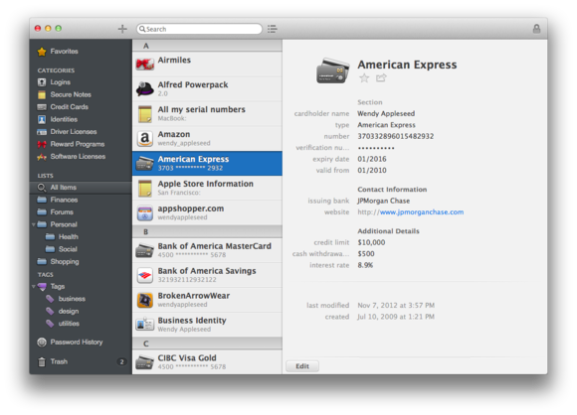Click the Edit button
The height and width of the screenshot is (415, 577).
302,366
